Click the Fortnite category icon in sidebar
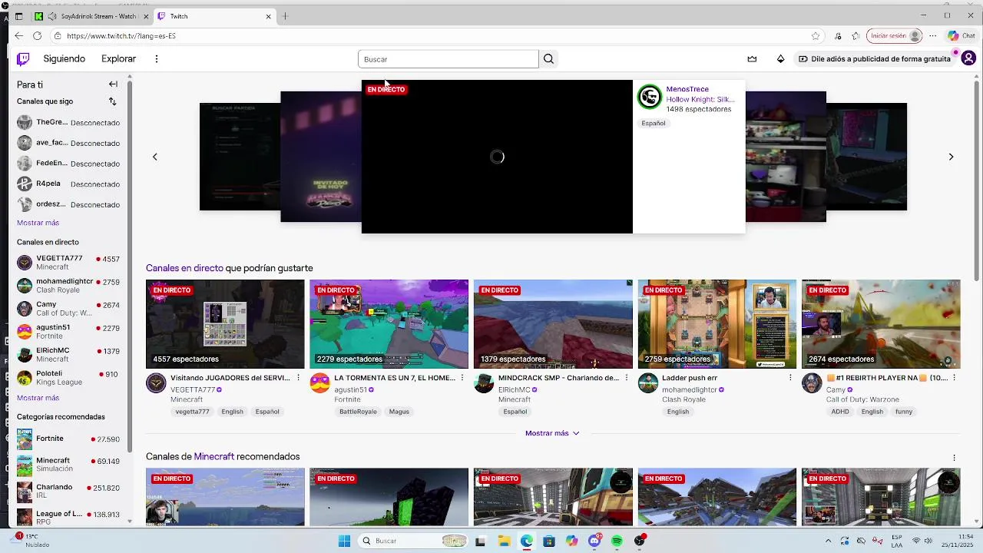This screenshot has height=553, width=983. [25, 439]
